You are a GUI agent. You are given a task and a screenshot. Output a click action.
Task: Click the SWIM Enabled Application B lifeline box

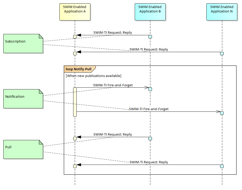click(150, 12)
